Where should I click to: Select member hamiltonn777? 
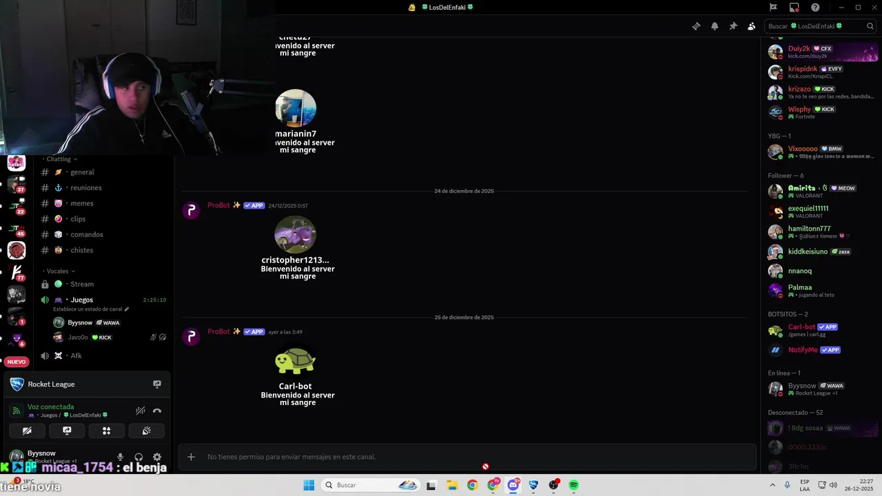point(821,231)
